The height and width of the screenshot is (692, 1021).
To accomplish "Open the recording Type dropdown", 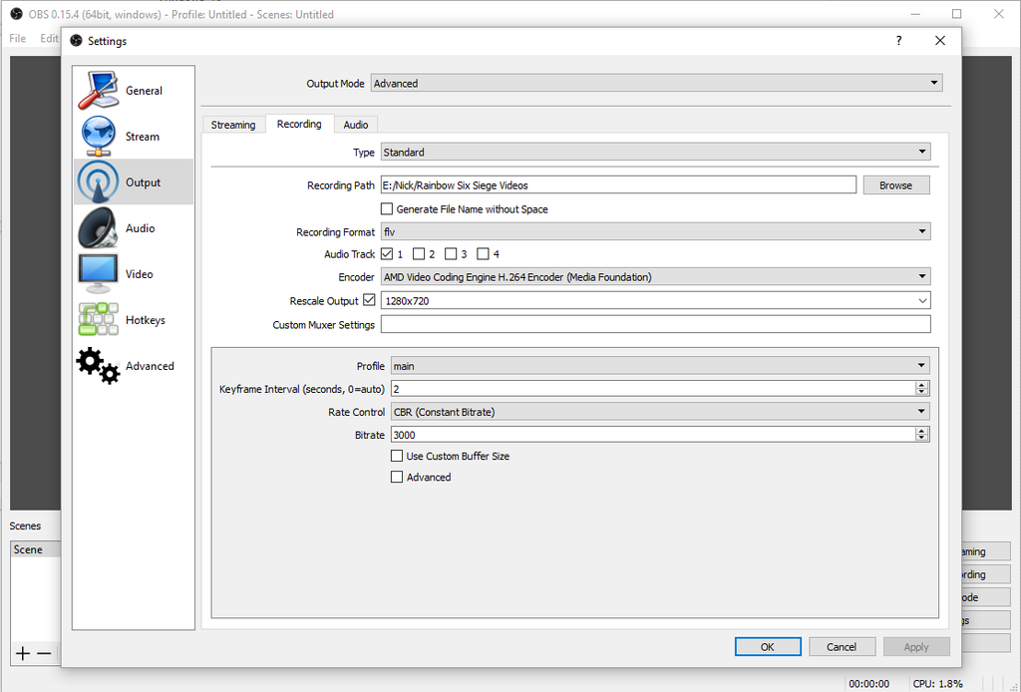I will pos(655,152).
